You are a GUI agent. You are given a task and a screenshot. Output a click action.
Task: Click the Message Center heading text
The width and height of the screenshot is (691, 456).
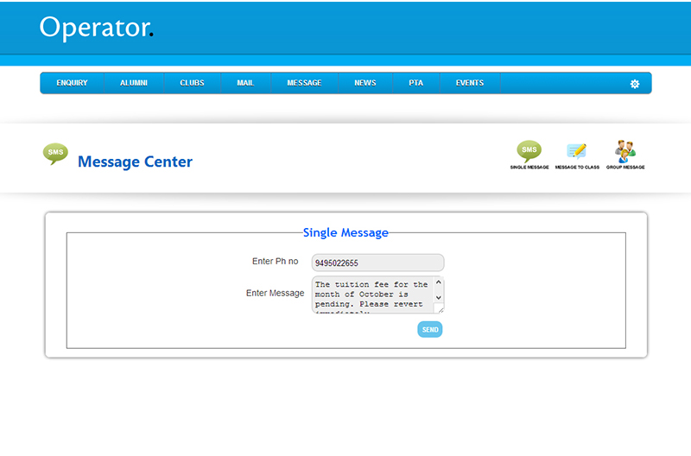135,161
